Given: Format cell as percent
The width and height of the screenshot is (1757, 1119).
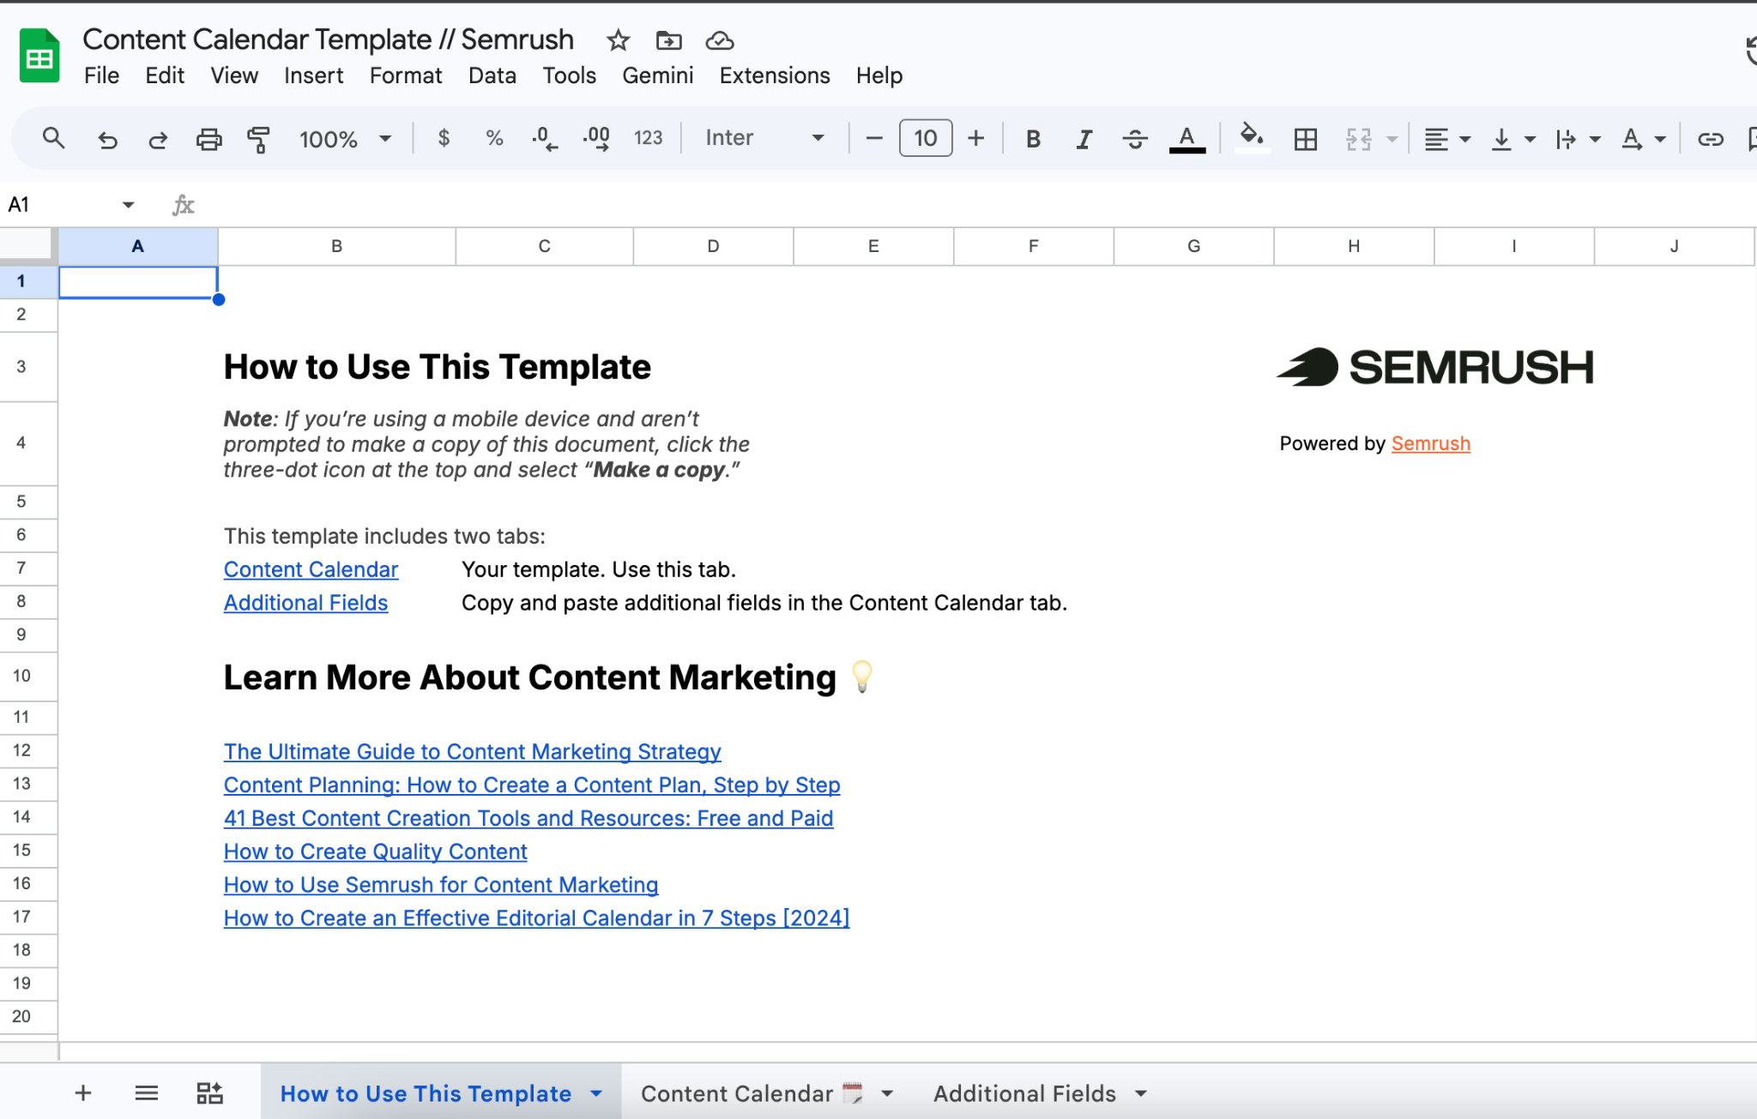Looking at the screenshot, I should click(x=494, y=138).
